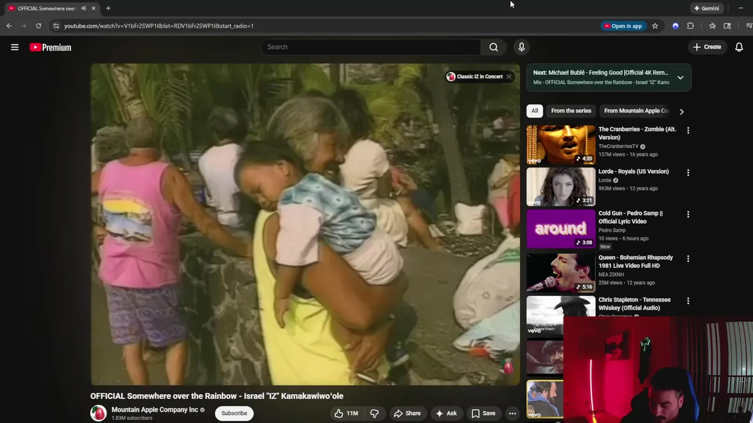
Task: Open the Mountain Apple Company channel avatar
Action: [98, 413]
